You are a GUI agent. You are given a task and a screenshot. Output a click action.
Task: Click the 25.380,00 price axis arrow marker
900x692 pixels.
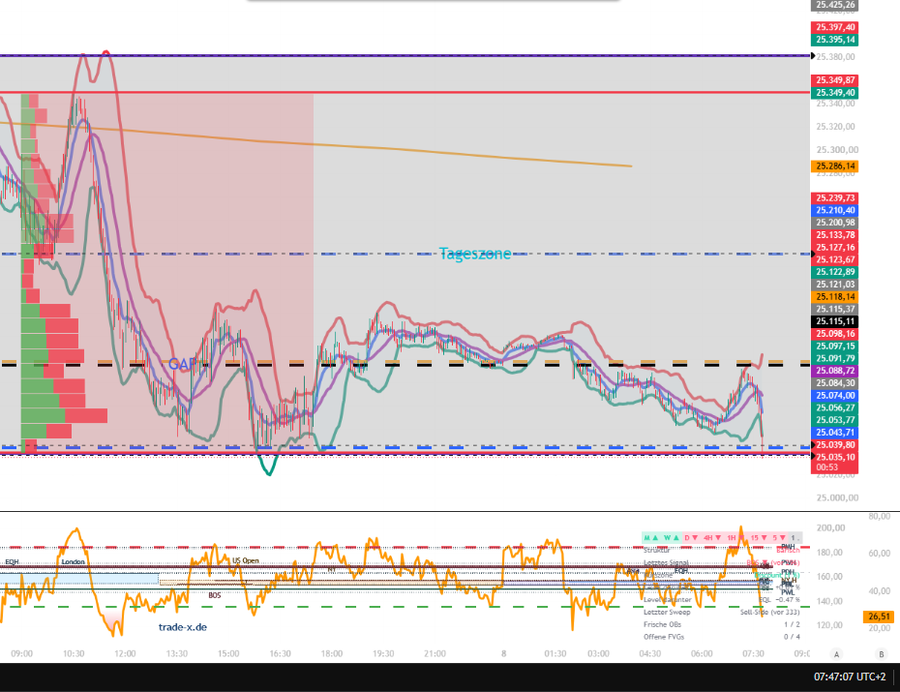(x=813, y=56)
